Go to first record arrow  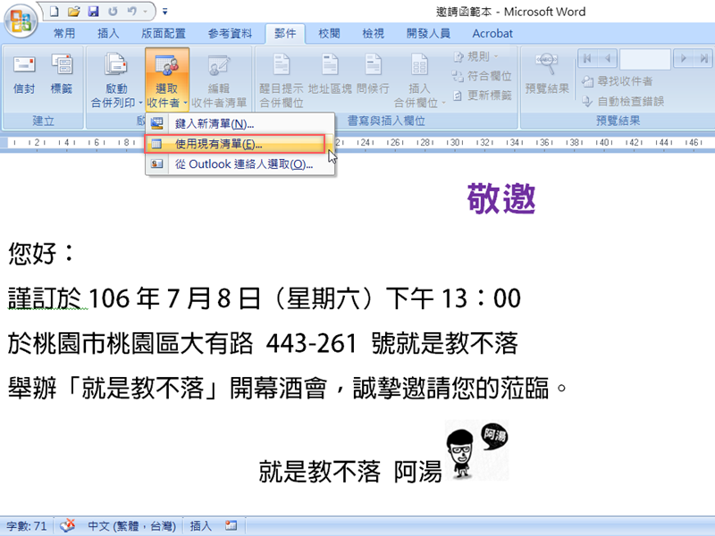click(x=587, y=58)
